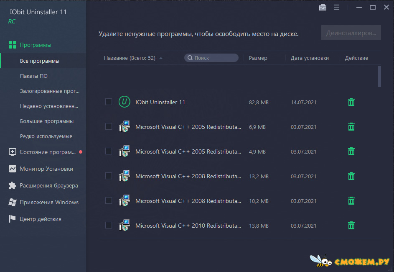Click the green Программы grid icon
Viewport: 394px width, 272px height.
[x=12, y=45]
